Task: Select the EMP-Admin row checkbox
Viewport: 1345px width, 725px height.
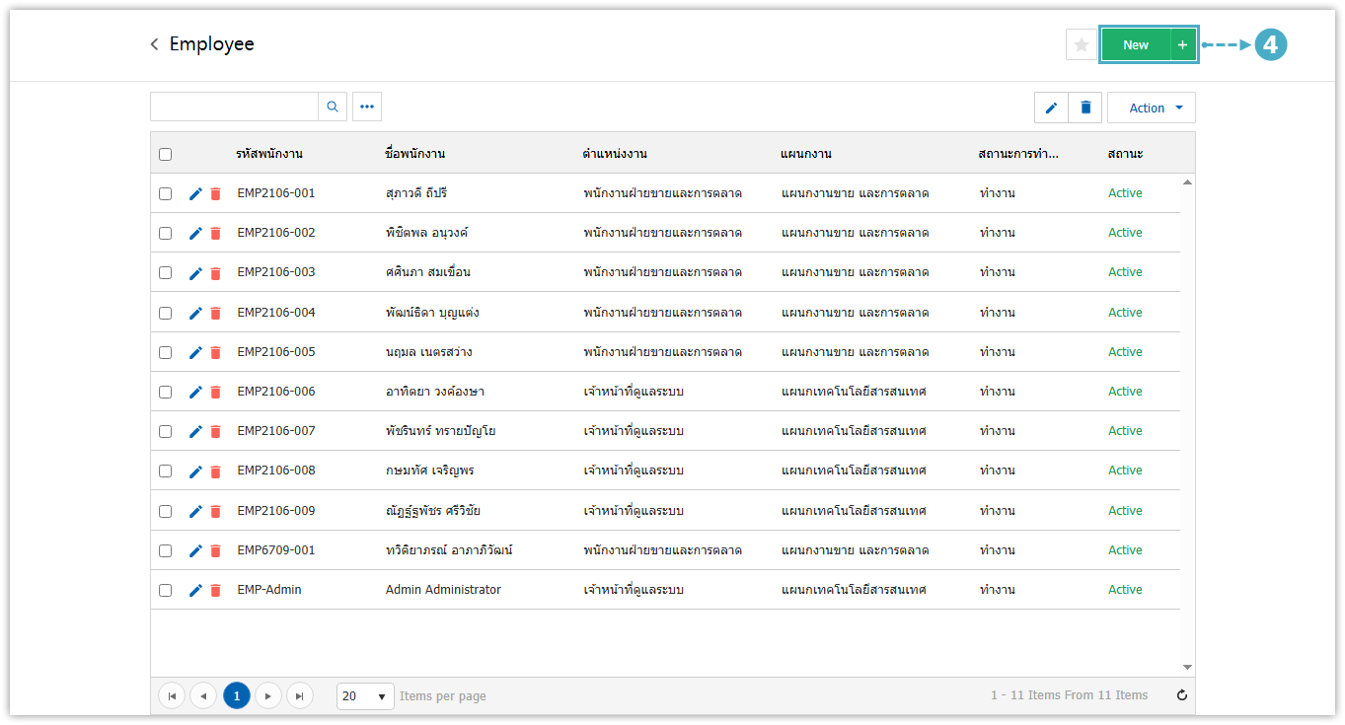Action: (165, 590)
